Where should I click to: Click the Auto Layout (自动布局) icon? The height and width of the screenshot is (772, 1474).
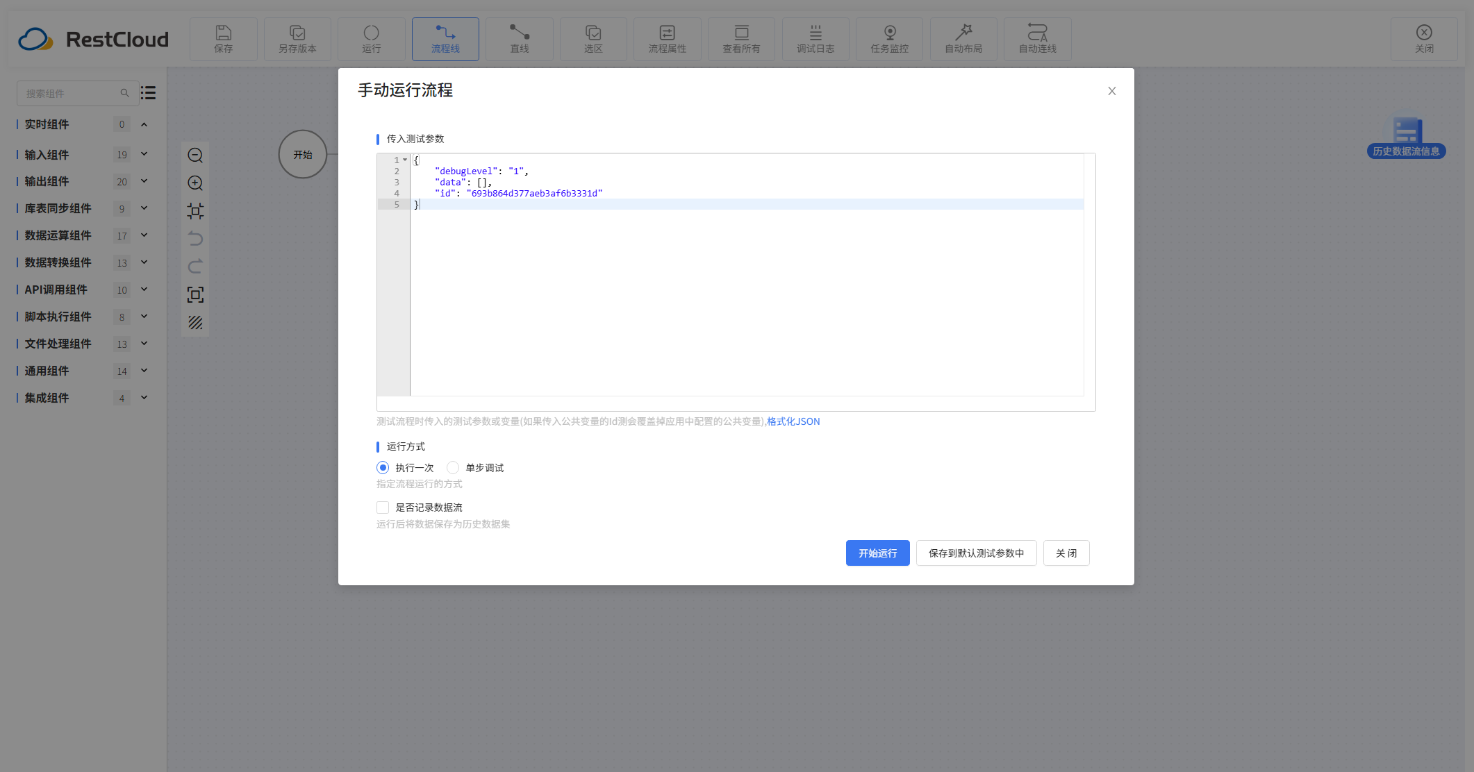[963, 39]
